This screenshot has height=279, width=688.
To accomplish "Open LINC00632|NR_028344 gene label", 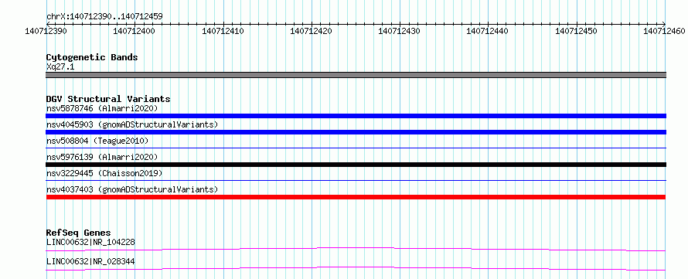I will (x=90, y=262).
